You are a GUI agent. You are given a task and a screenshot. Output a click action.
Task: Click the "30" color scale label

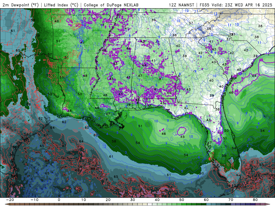click(x=133, y=200)
